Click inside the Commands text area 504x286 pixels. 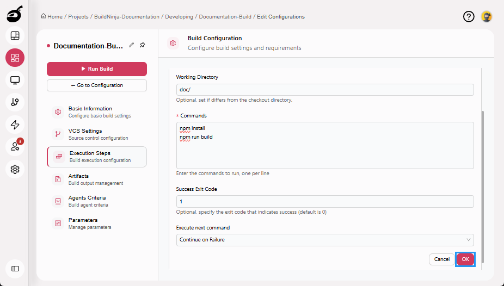(x=325, y=145)
